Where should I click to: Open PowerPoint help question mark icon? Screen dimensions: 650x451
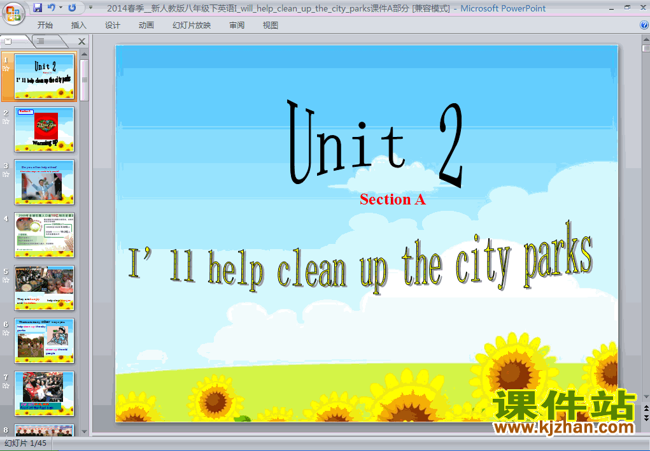tap(645, 25)
